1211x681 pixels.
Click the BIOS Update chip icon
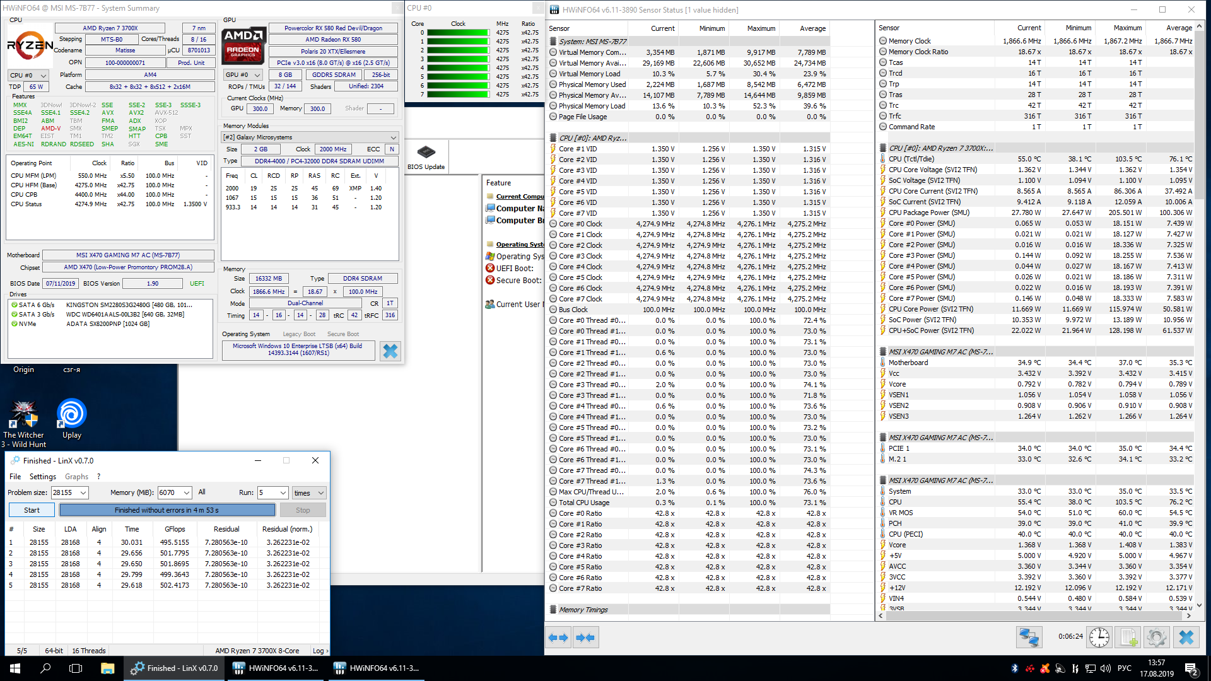coord(426,153)
